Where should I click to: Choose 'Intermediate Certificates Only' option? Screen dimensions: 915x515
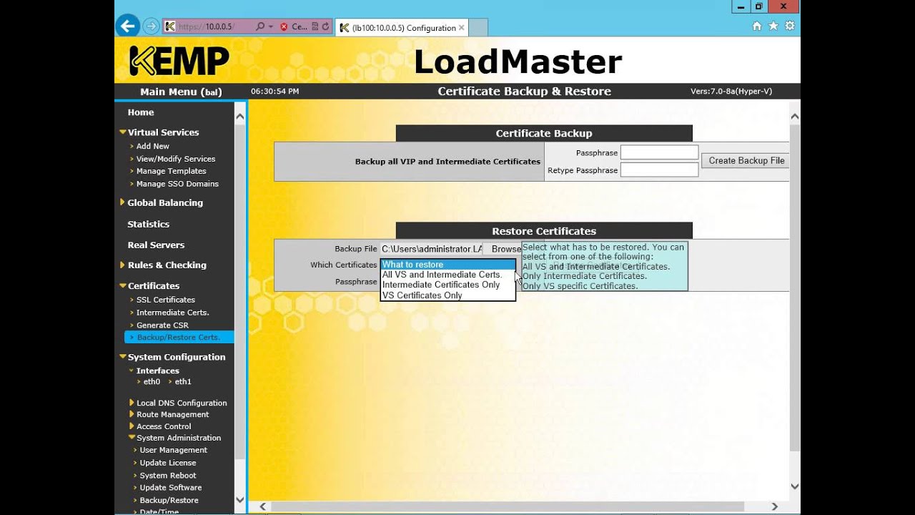pos(447,285)
